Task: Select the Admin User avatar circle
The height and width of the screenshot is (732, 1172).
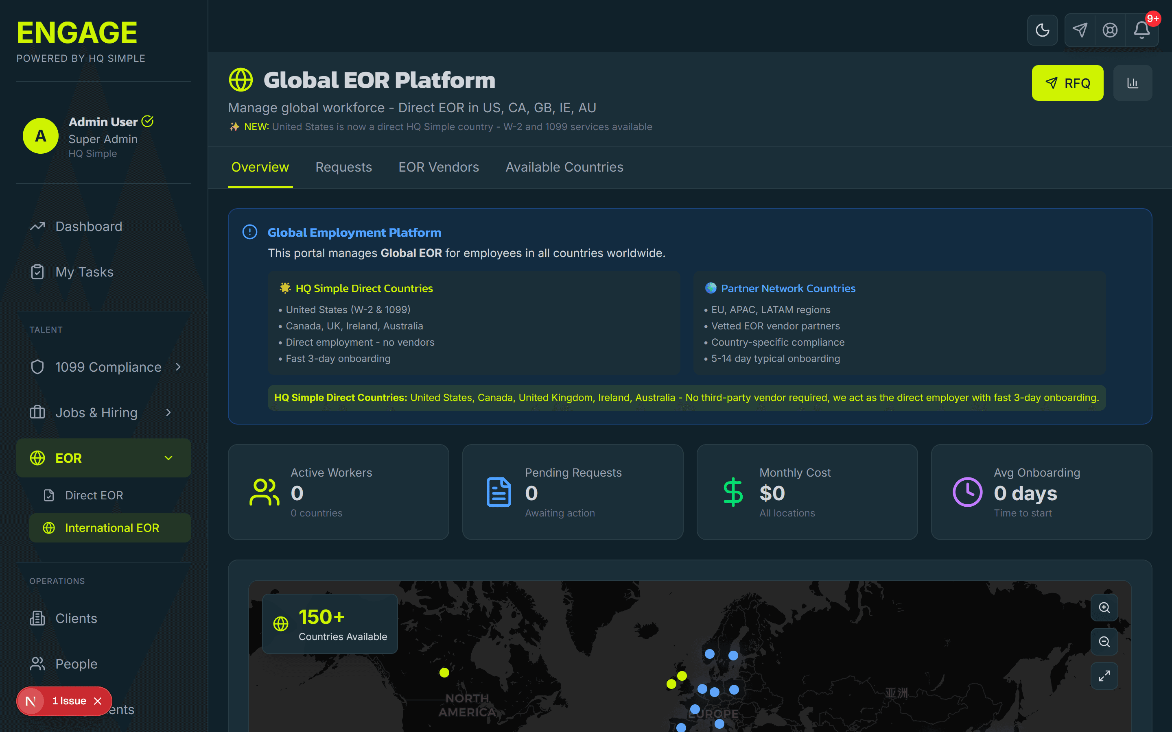Action: point(40,135)
